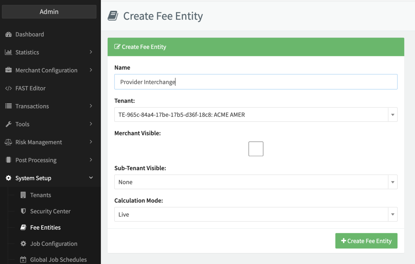The width and height of the screenshot is (415, 264).
Task: Click the Dashboard gauge icon
Action: 8,34
